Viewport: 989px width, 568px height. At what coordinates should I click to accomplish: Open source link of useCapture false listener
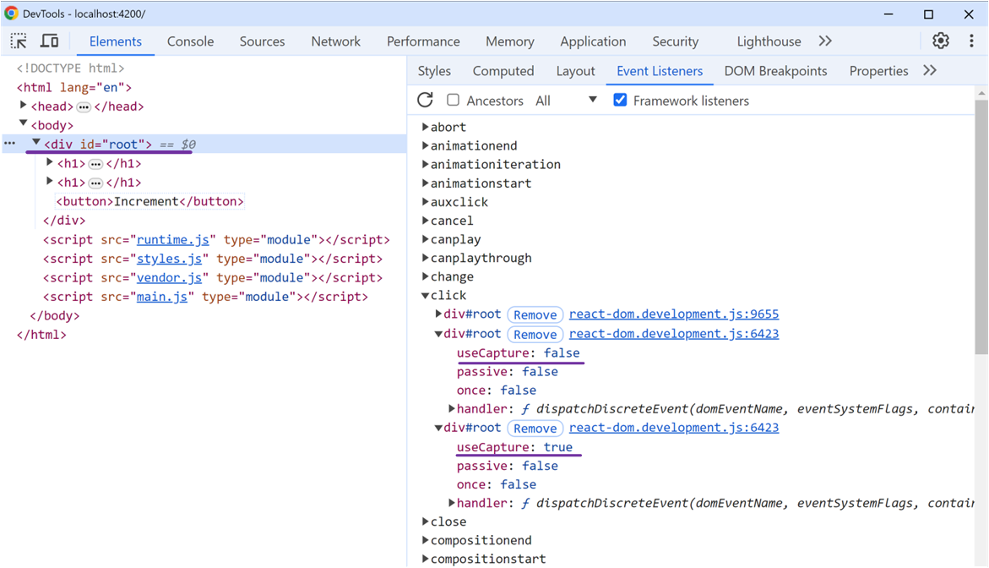[674, 333]
